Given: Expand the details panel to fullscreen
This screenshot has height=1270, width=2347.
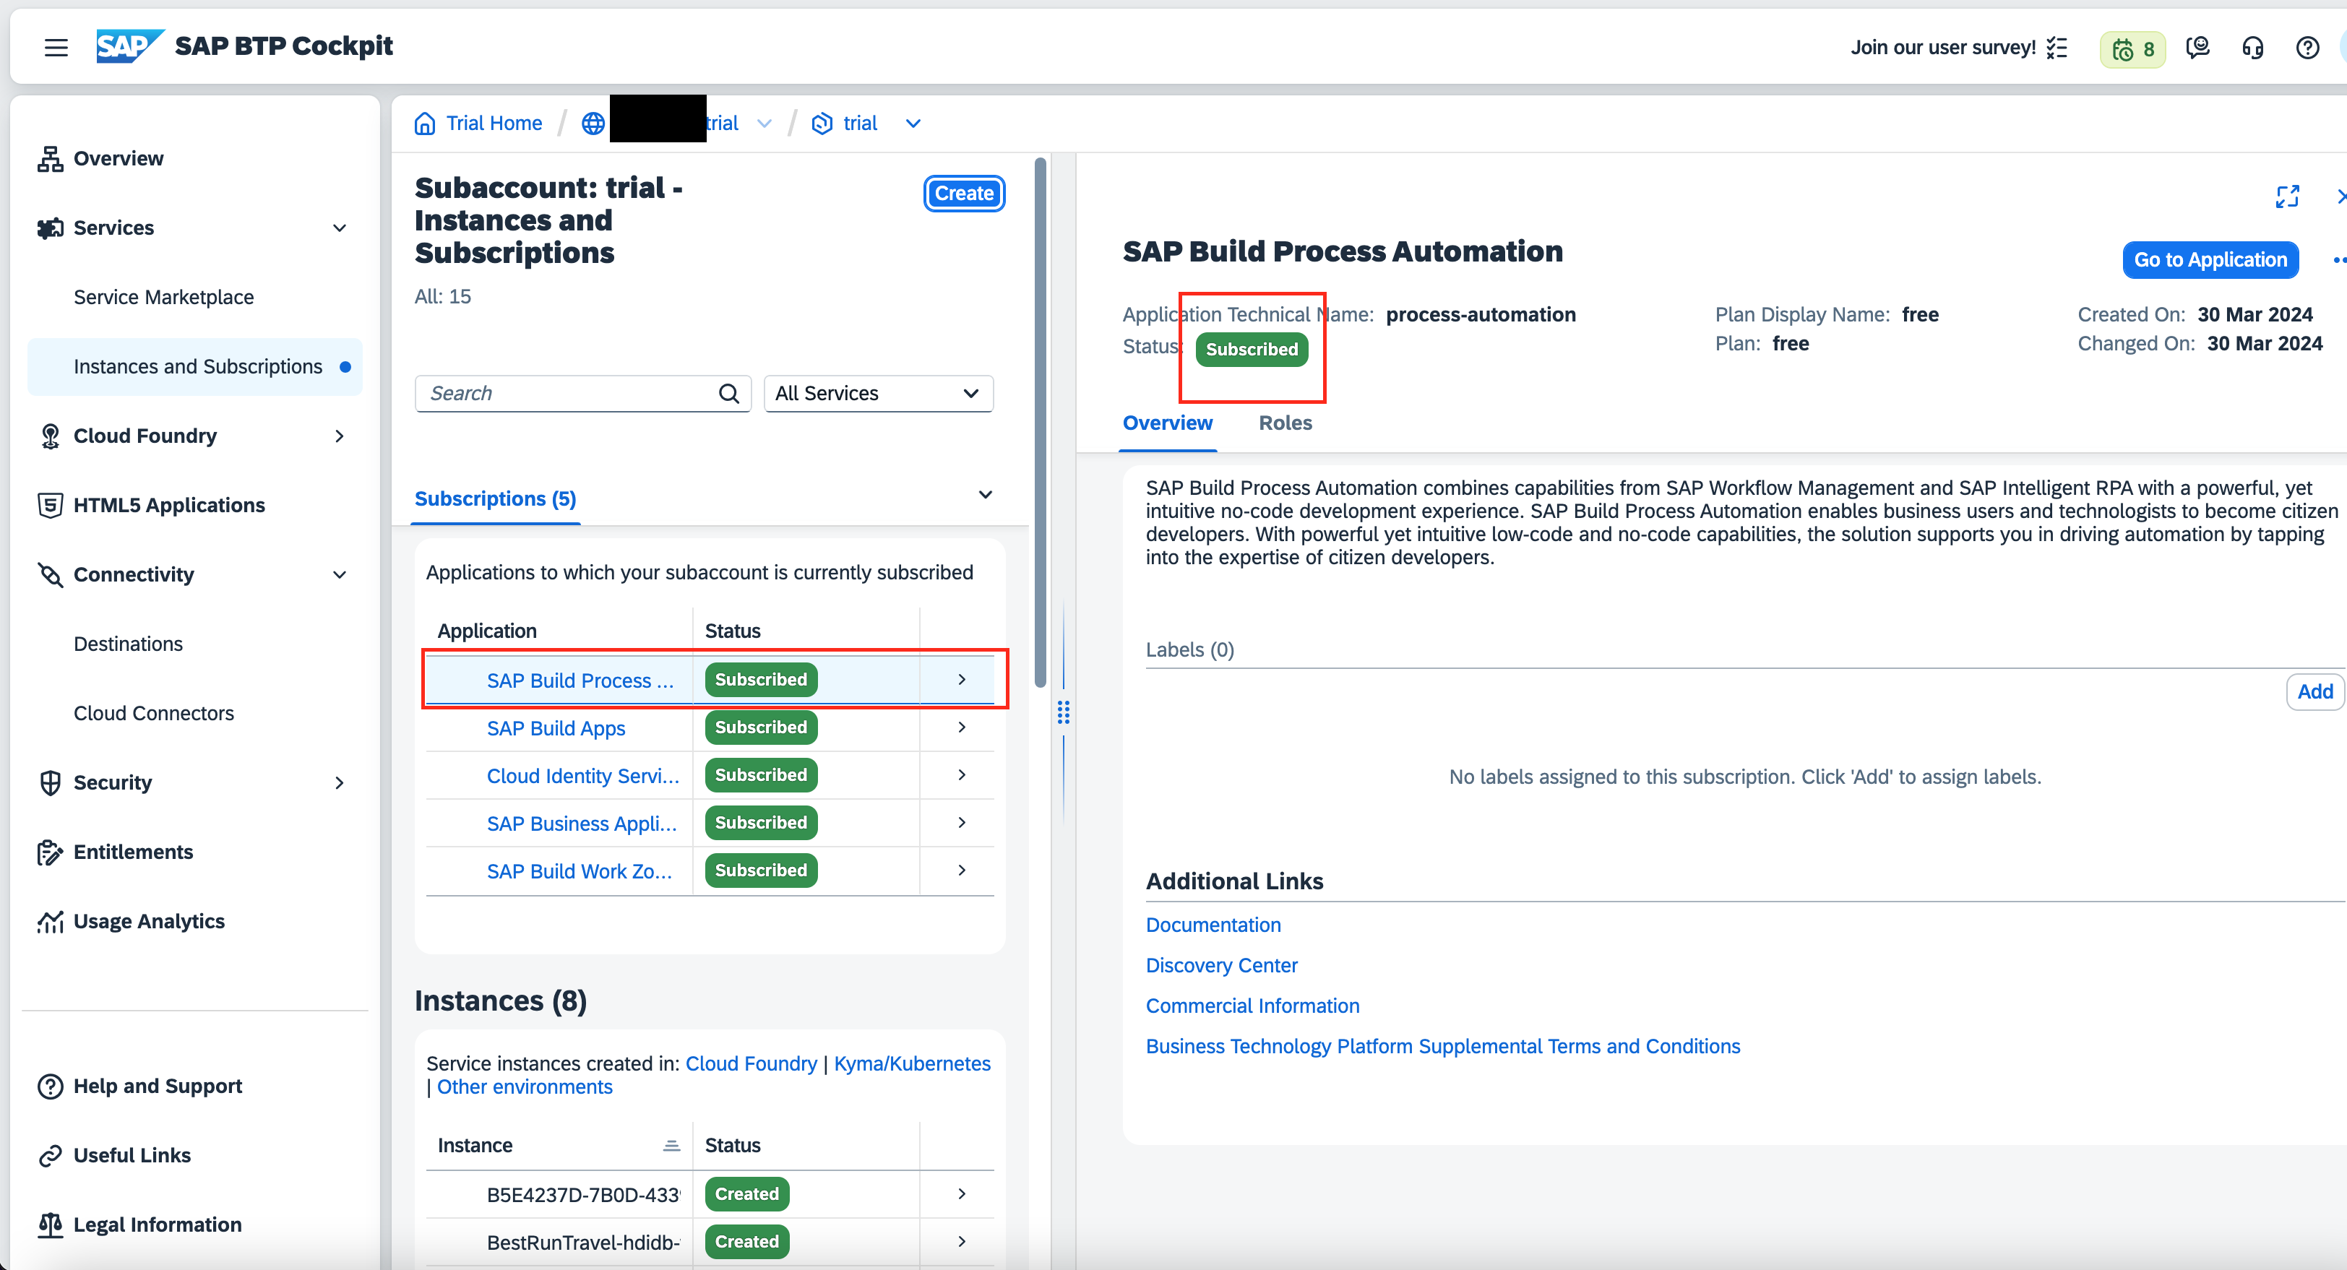Looking at the screenshot, I should pos(2288,196).
